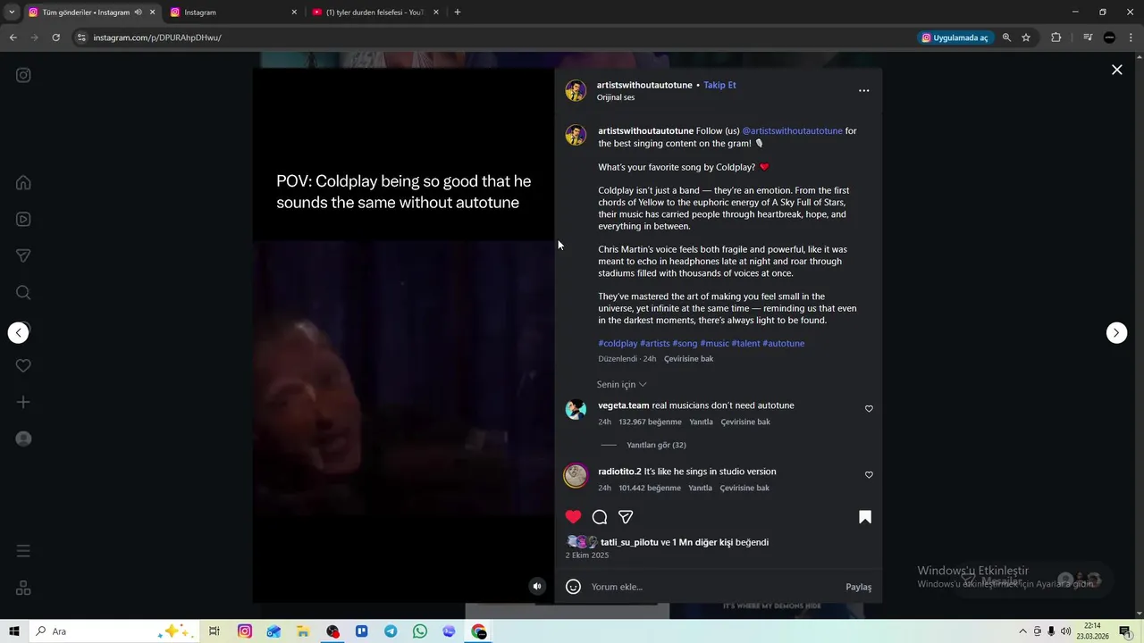View likes on vegeta.team's comment
The height and width of the screenshot is (643, 1144).
tap(650, 422)
